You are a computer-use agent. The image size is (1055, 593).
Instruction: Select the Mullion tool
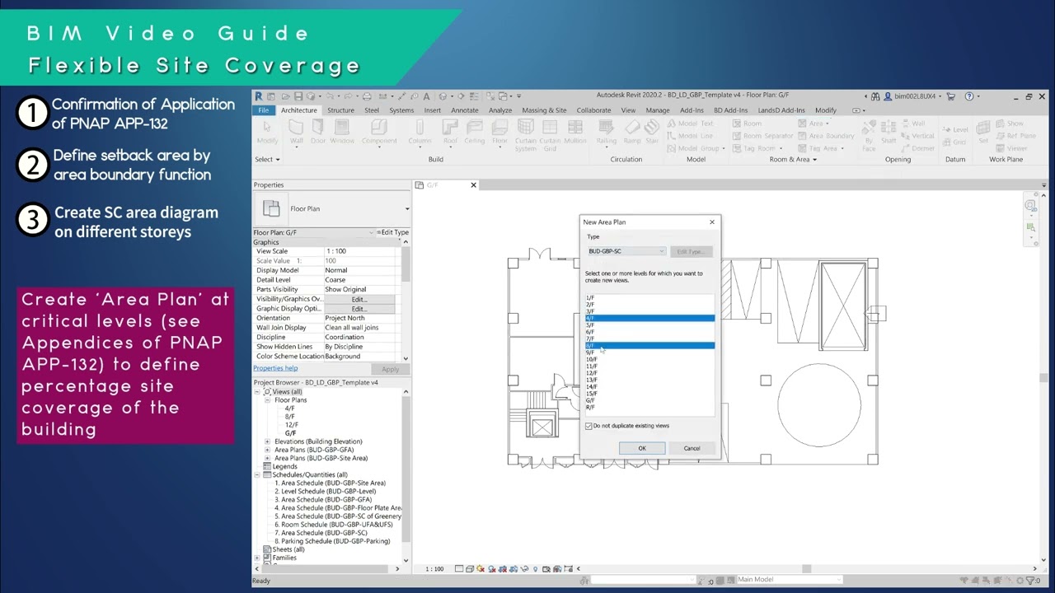click(x=575, y=130)
